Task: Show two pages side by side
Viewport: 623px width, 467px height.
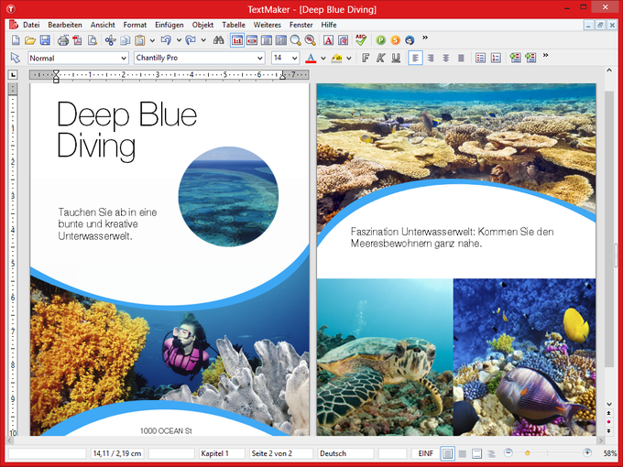Action: (x=281, y=40)
